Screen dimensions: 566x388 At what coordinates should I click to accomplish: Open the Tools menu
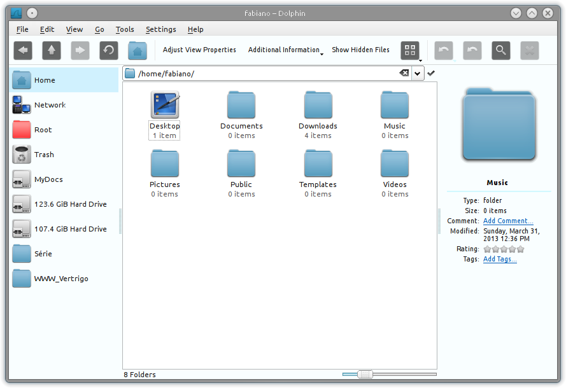pyautogui.click(x=125, y=29)
